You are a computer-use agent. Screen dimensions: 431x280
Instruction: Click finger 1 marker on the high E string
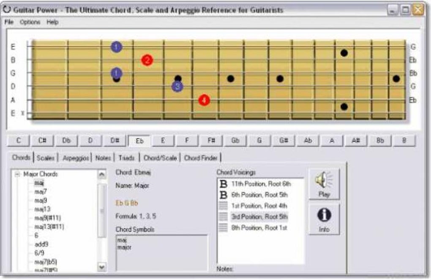point(116,47)
